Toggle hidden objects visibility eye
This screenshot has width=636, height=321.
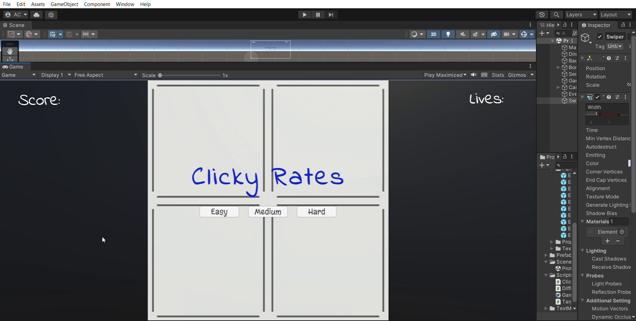[x=494, y=34]
